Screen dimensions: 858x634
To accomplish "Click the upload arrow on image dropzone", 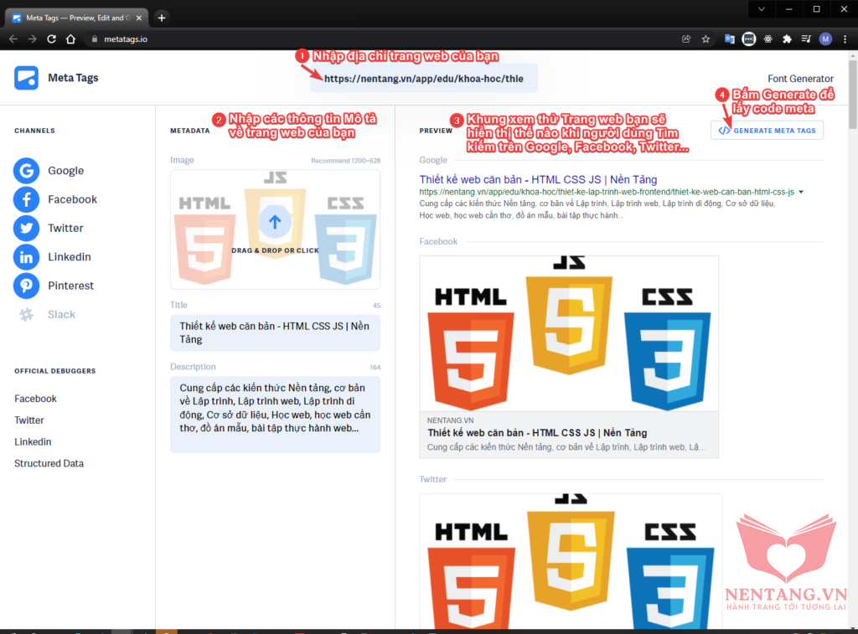I will [x=275, y=222].
